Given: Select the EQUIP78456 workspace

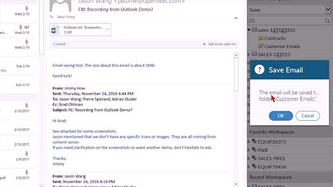Looking at the screenshot, I should click(272, 167).
